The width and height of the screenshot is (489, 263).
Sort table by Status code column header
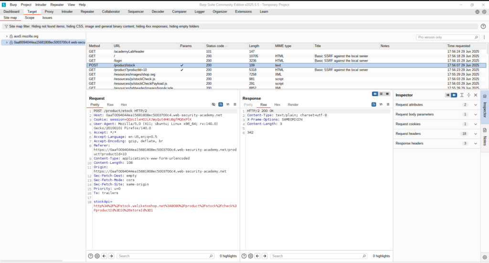coord(215,46)
